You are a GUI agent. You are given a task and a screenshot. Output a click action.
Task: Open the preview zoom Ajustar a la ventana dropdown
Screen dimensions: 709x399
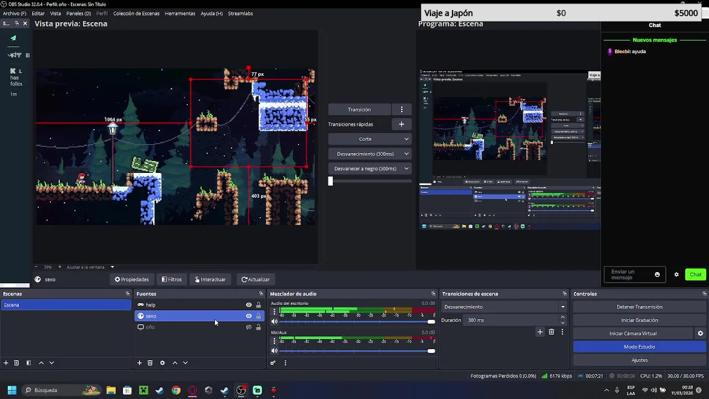pos(90,267)
